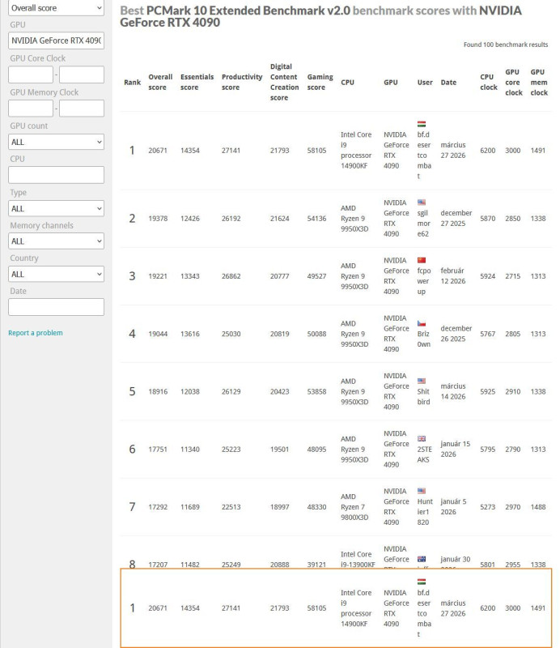Click the Essentials score column header
Viewport: 560px width, 648px height.
tap(197, 83)
